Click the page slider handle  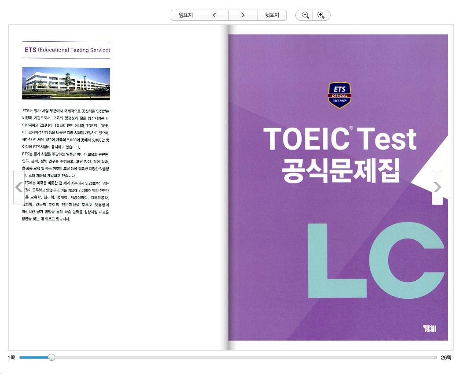[x=51, y=357]
